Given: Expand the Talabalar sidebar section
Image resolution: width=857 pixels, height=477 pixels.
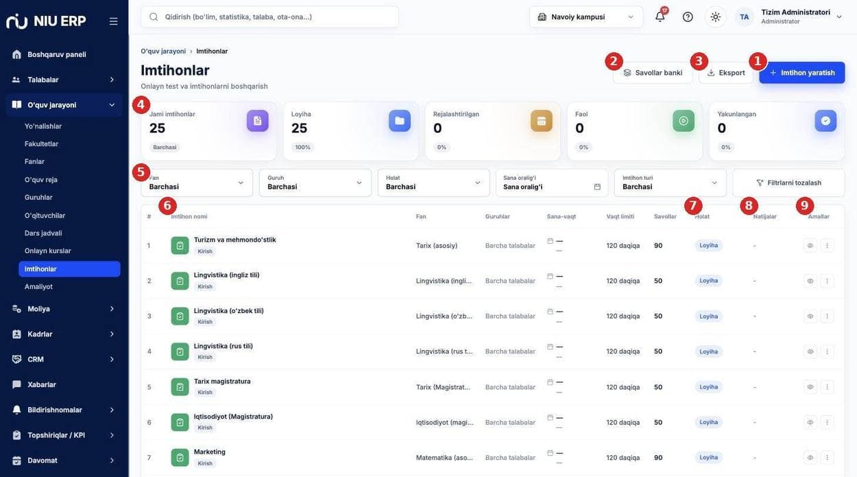Looking at the screenshot, I should pyautogui.click(x=64, y=80).
